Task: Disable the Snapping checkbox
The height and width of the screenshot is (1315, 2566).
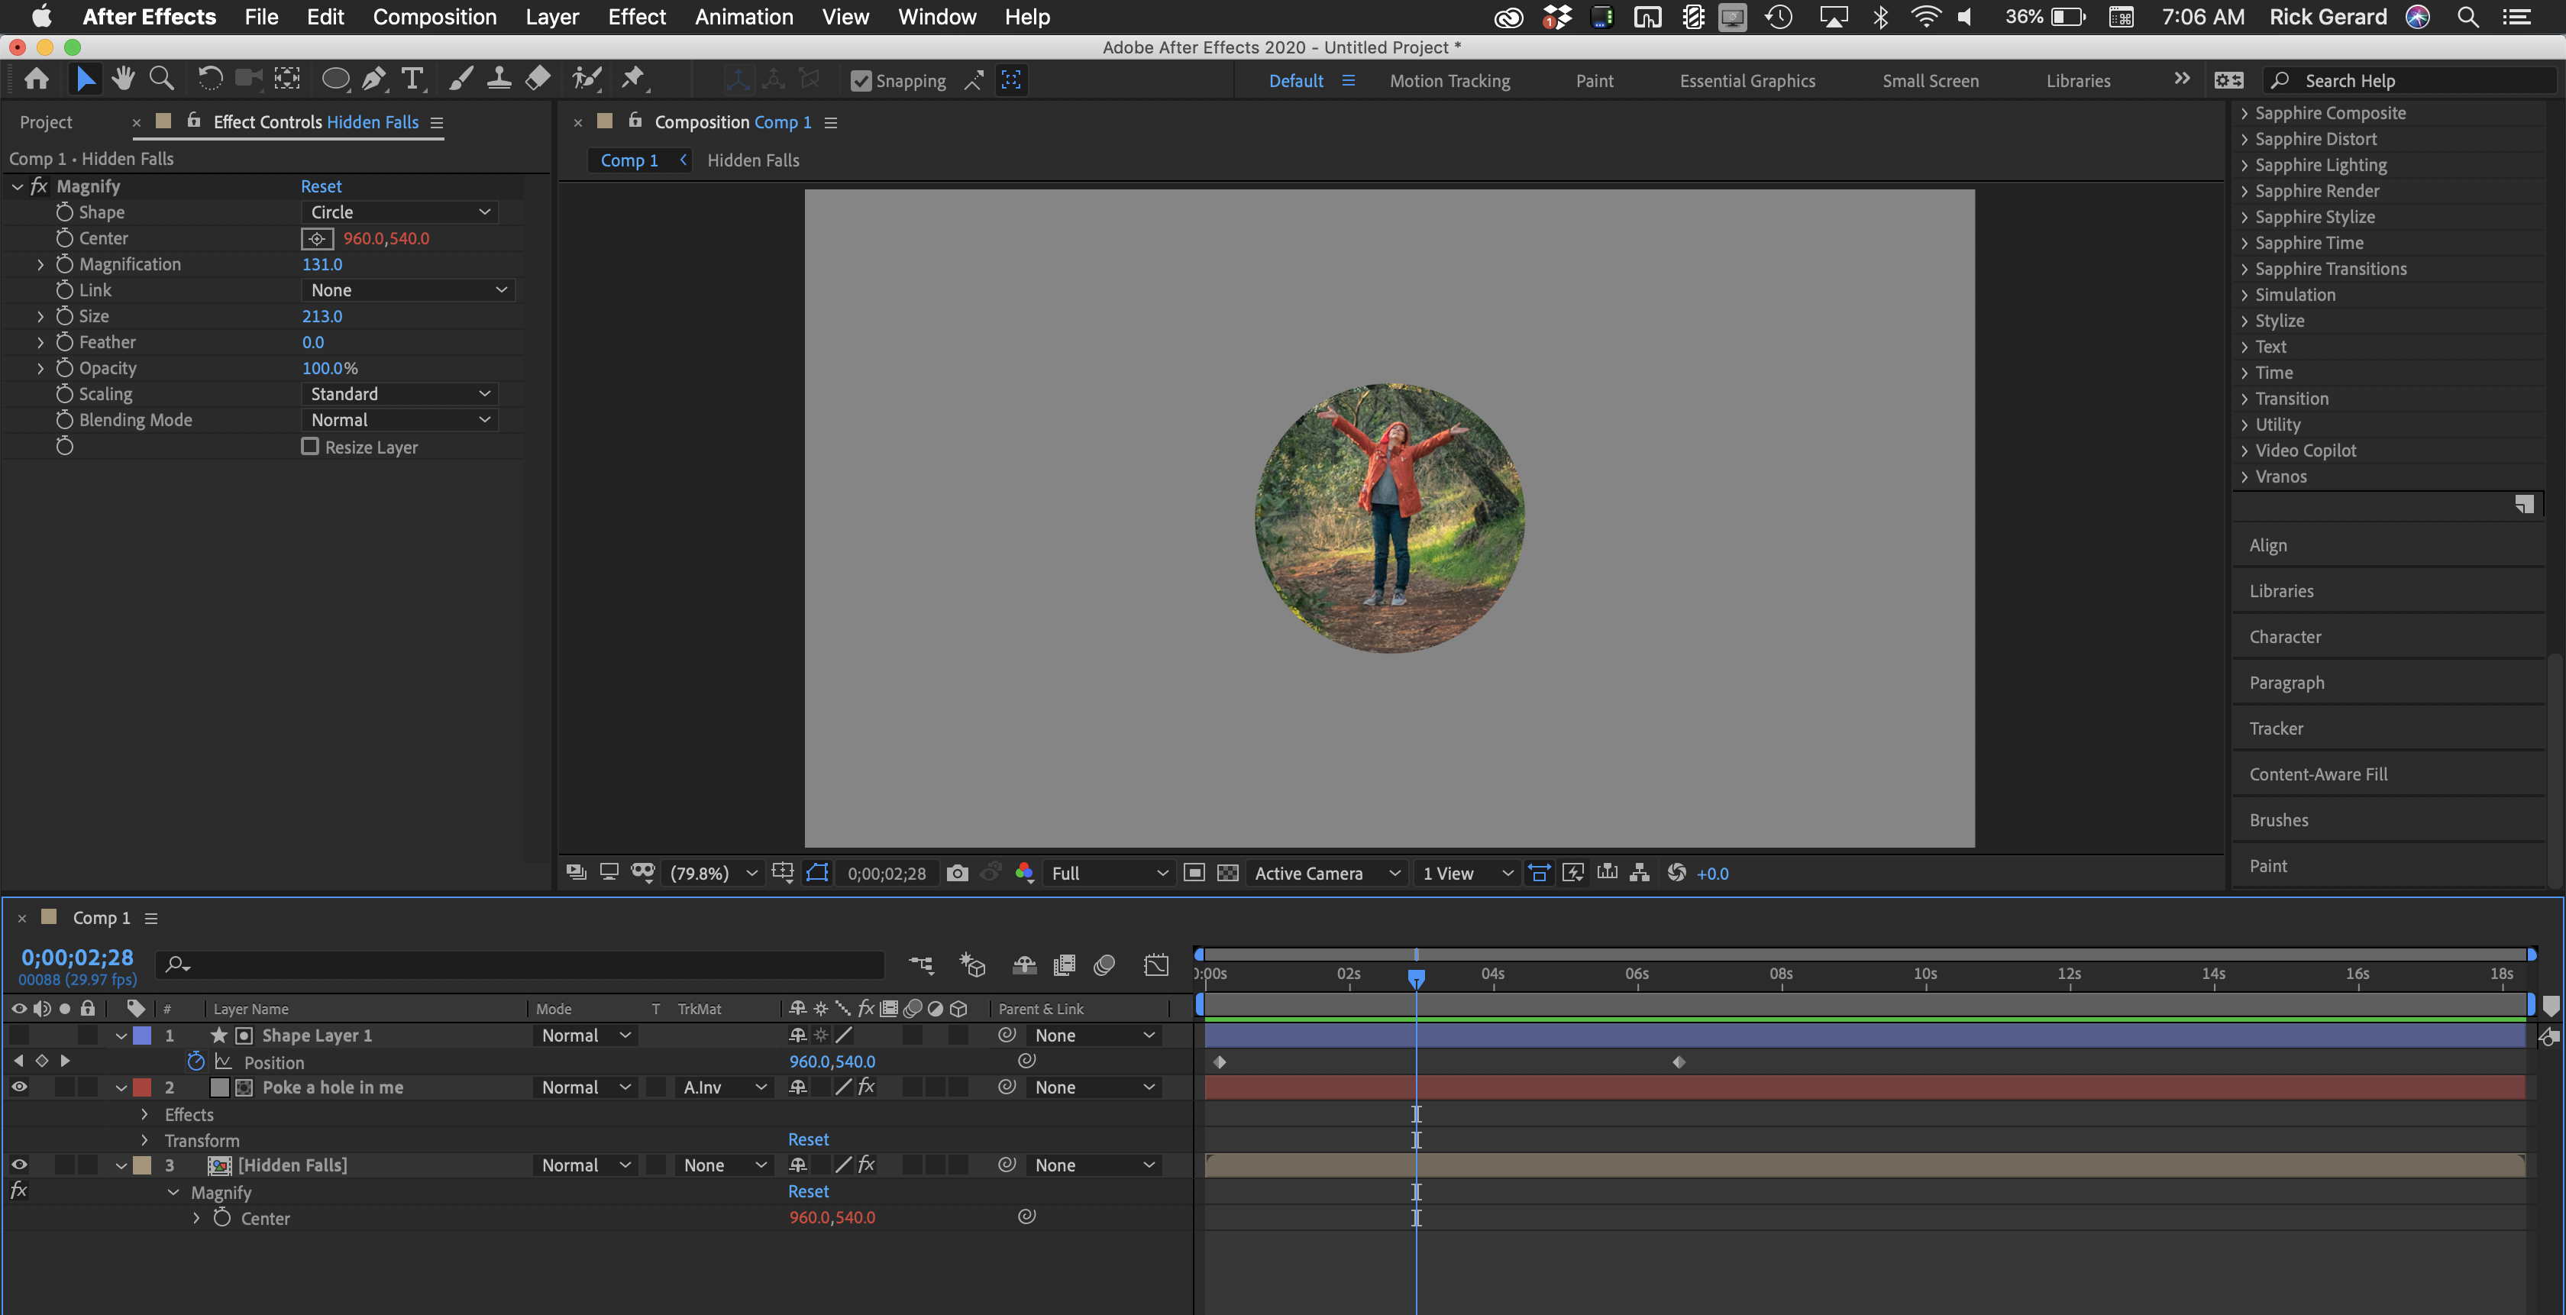Action: pos(861,82)
